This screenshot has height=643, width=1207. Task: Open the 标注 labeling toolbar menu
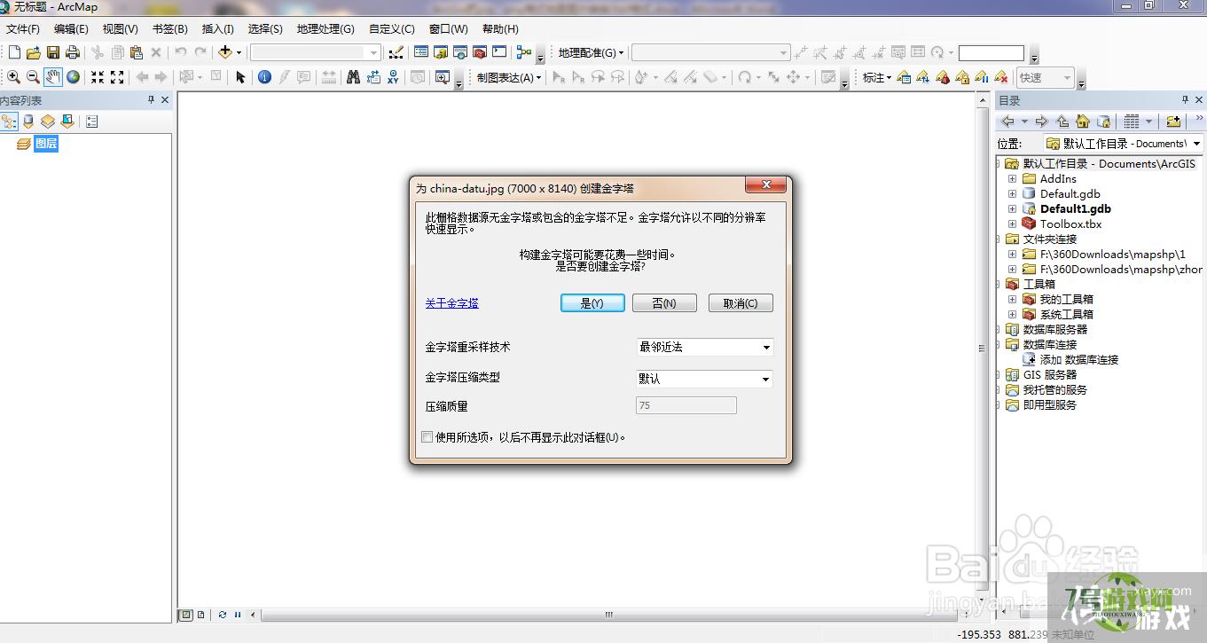click(x=876, y=77)
